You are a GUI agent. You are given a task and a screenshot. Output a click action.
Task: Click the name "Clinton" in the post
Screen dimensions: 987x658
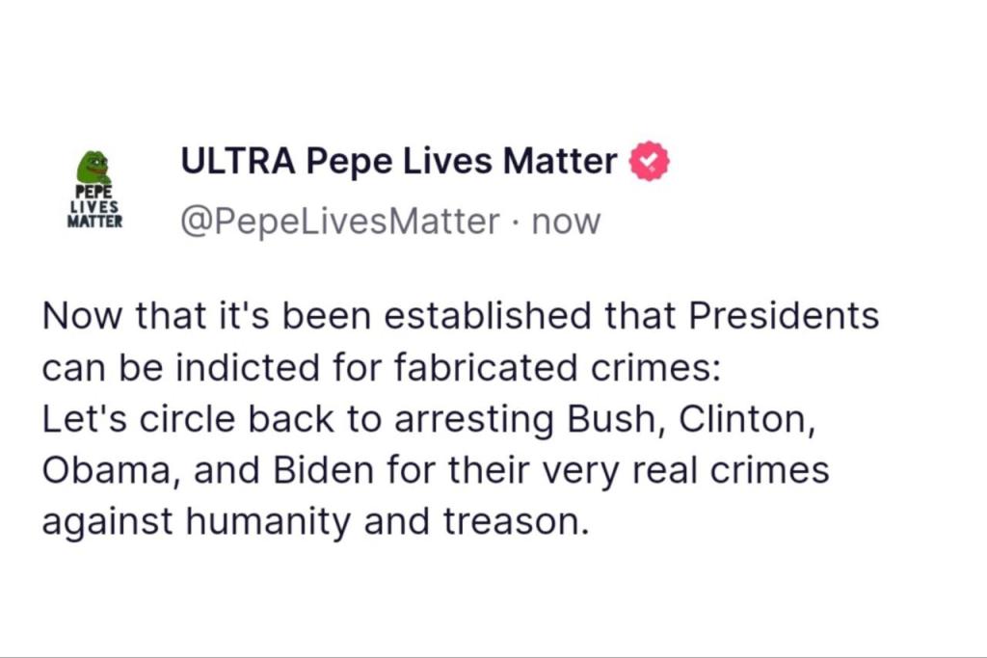(749, 419)
